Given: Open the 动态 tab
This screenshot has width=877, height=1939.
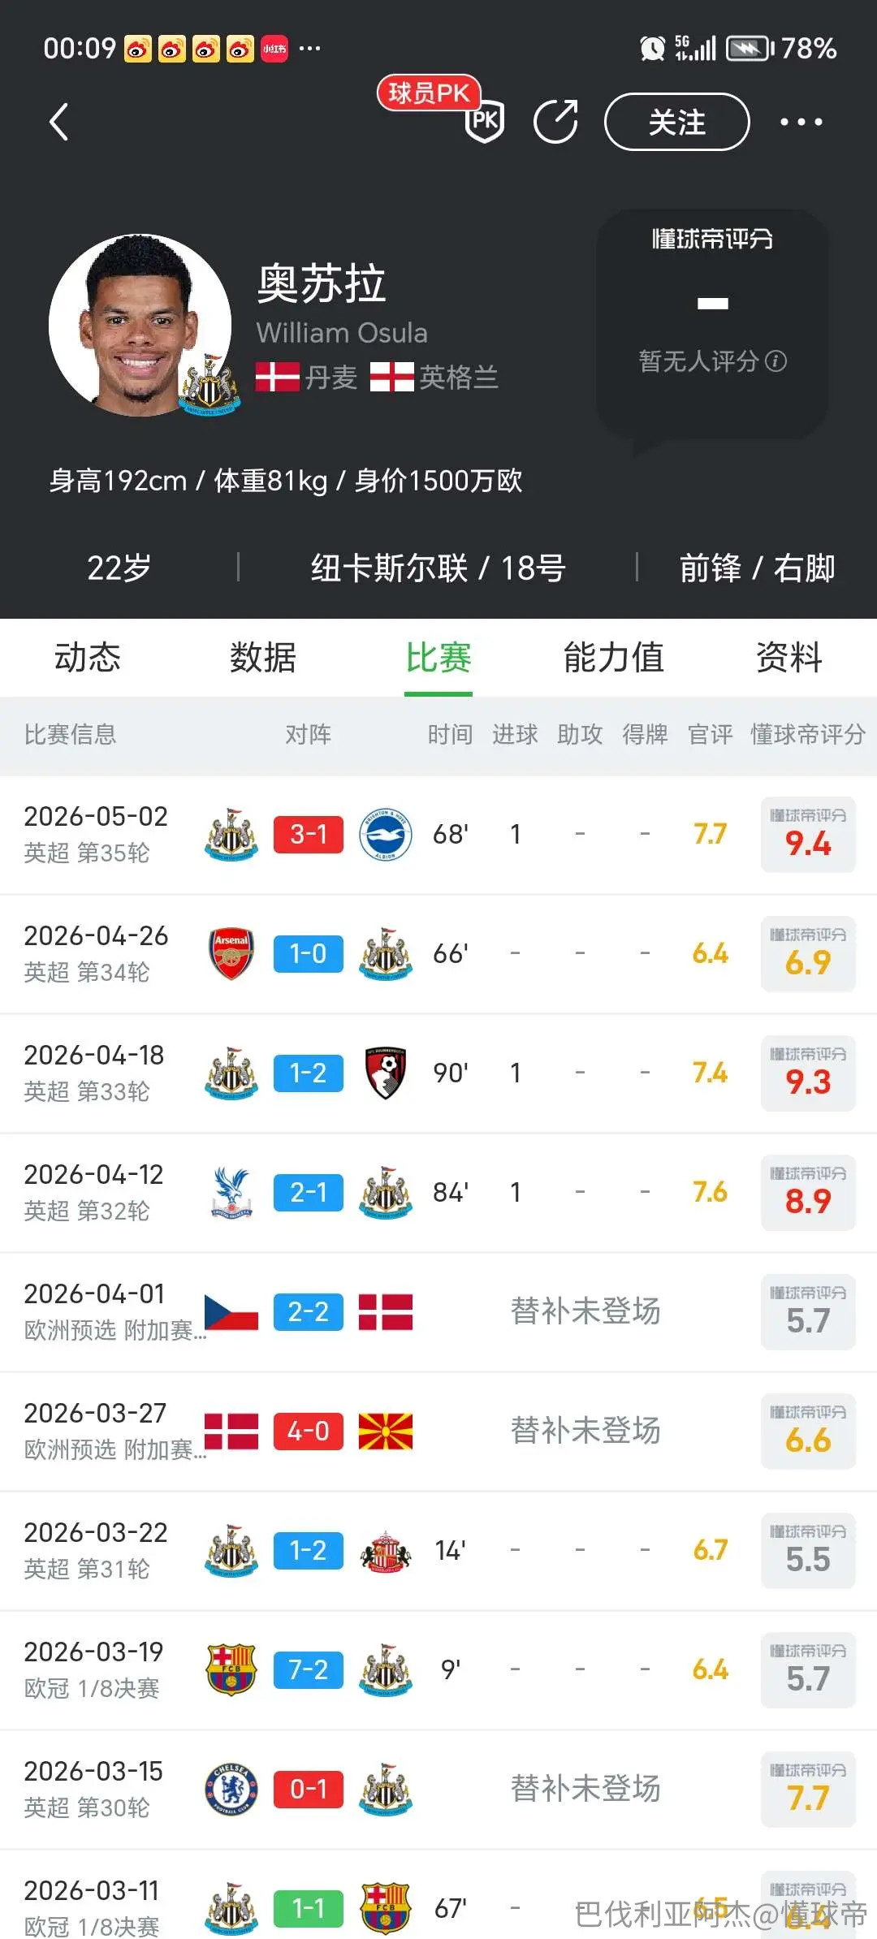Looking at the screenshot, I should 87,657.
